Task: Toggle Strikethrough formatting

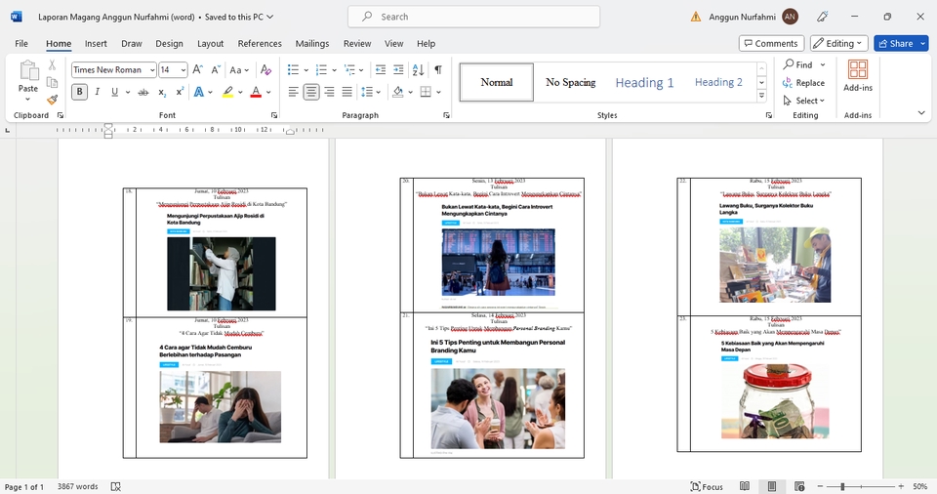Action: (x=143, y=92)
